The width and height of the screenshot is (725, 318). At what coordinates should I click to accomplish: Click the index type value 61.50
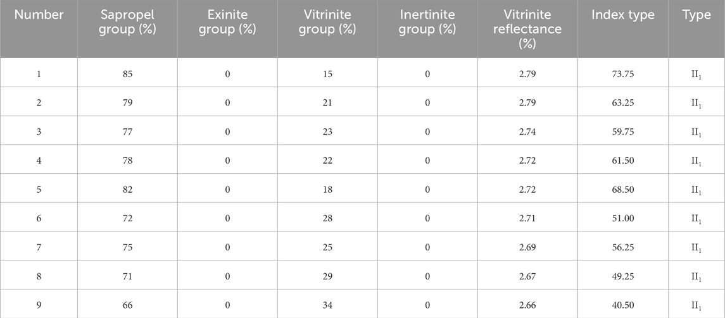(623, 160)
